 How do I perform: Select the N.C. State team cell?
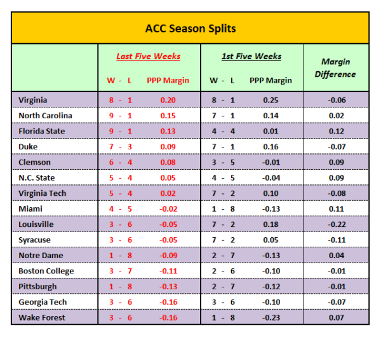[x=37, y=178]
